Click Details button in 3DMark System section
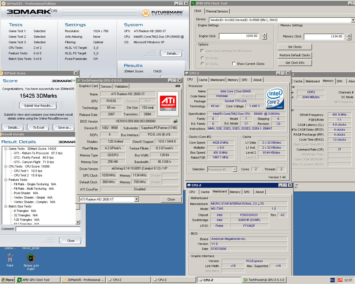Screen dimensions: 355x284 173,54
